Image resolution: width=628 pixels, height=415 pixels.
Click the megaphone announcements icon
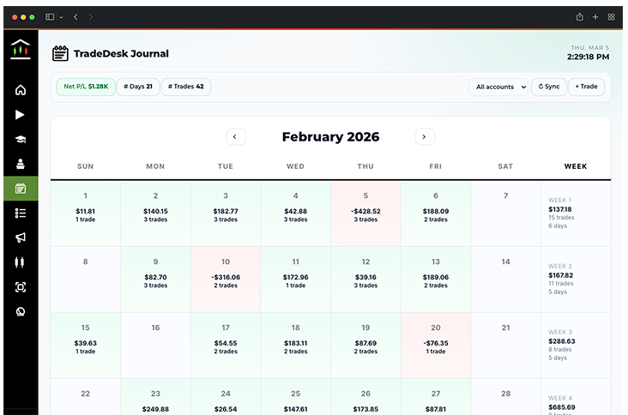[x=21, y=238]
